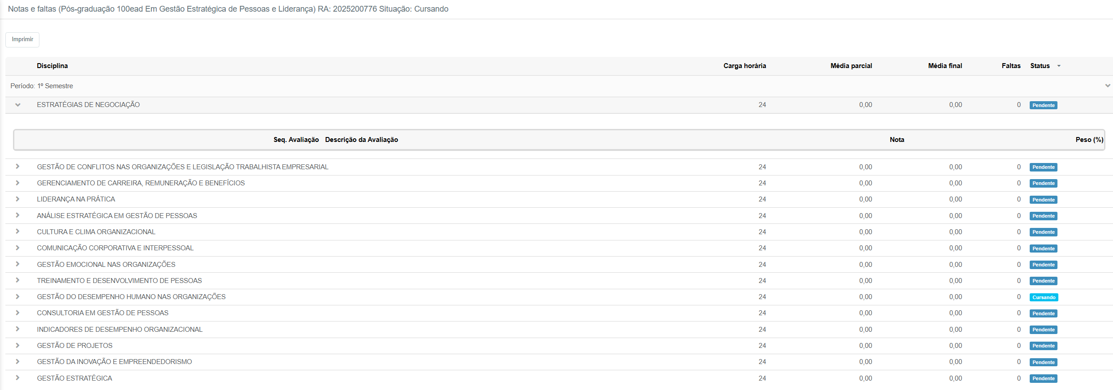Expand Gerenciamento de Carreira row chevron
Viewport: 1113px width, 390px height.
click(17, 183)
